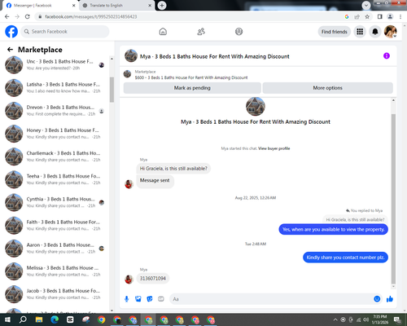The image size is (407, 326).
Task: Attach a photo using the image icon
Action: [x=138, y=299]
